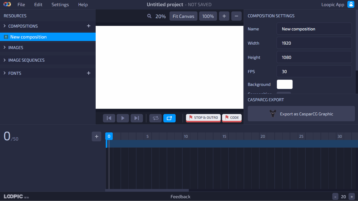Expand the IMAGES section

click(5, 47)
